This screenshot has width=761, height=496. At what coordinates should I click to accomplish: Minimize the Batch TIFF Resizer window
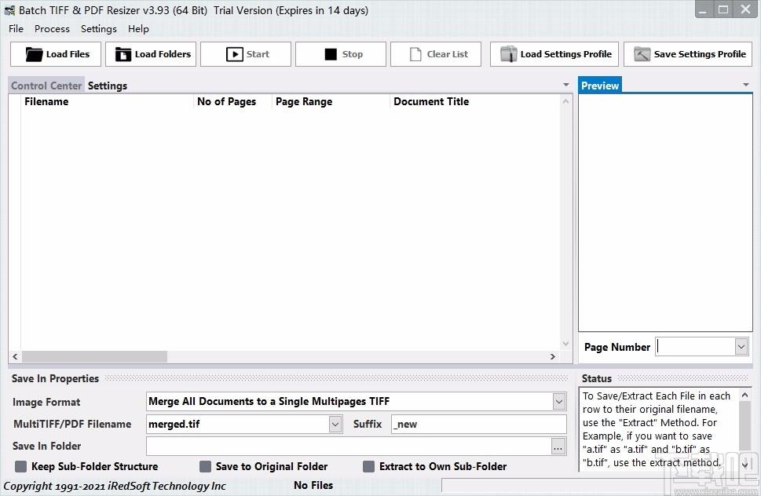coord(702,9)
